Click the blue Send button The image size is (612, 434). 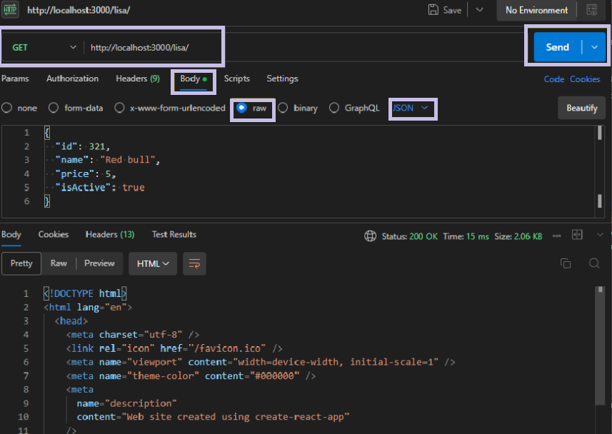click(557, 47)
